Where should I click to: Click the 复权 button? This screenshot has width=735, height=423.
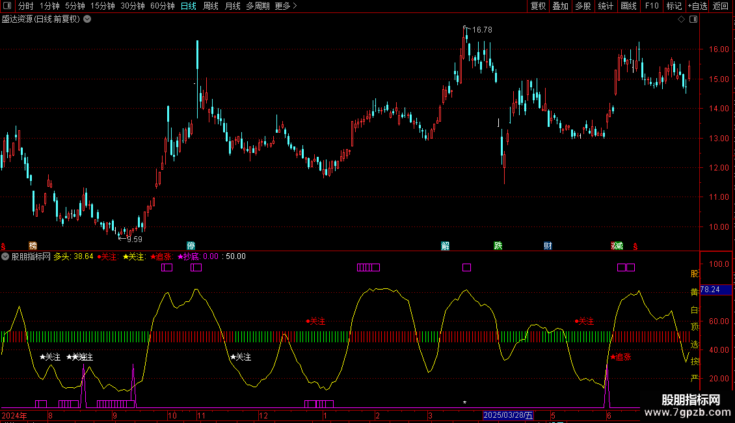(x=538, y=6)
